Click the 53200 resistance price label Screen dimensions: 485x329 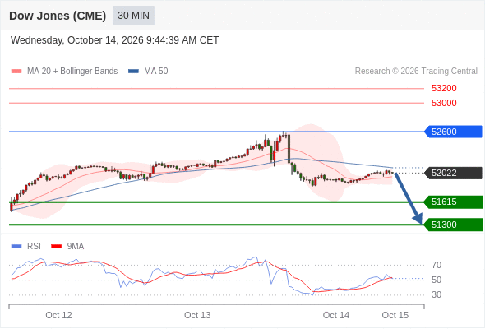pos(444,88)
